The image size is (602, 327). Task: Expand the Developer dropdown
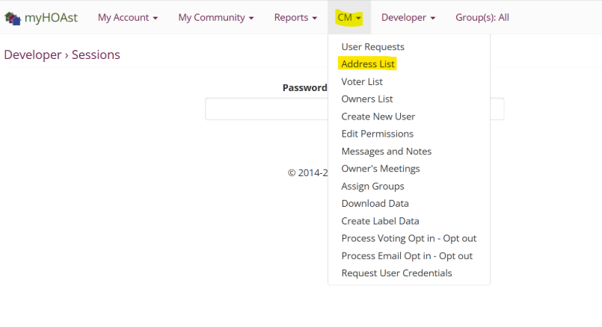coord(408,17)
